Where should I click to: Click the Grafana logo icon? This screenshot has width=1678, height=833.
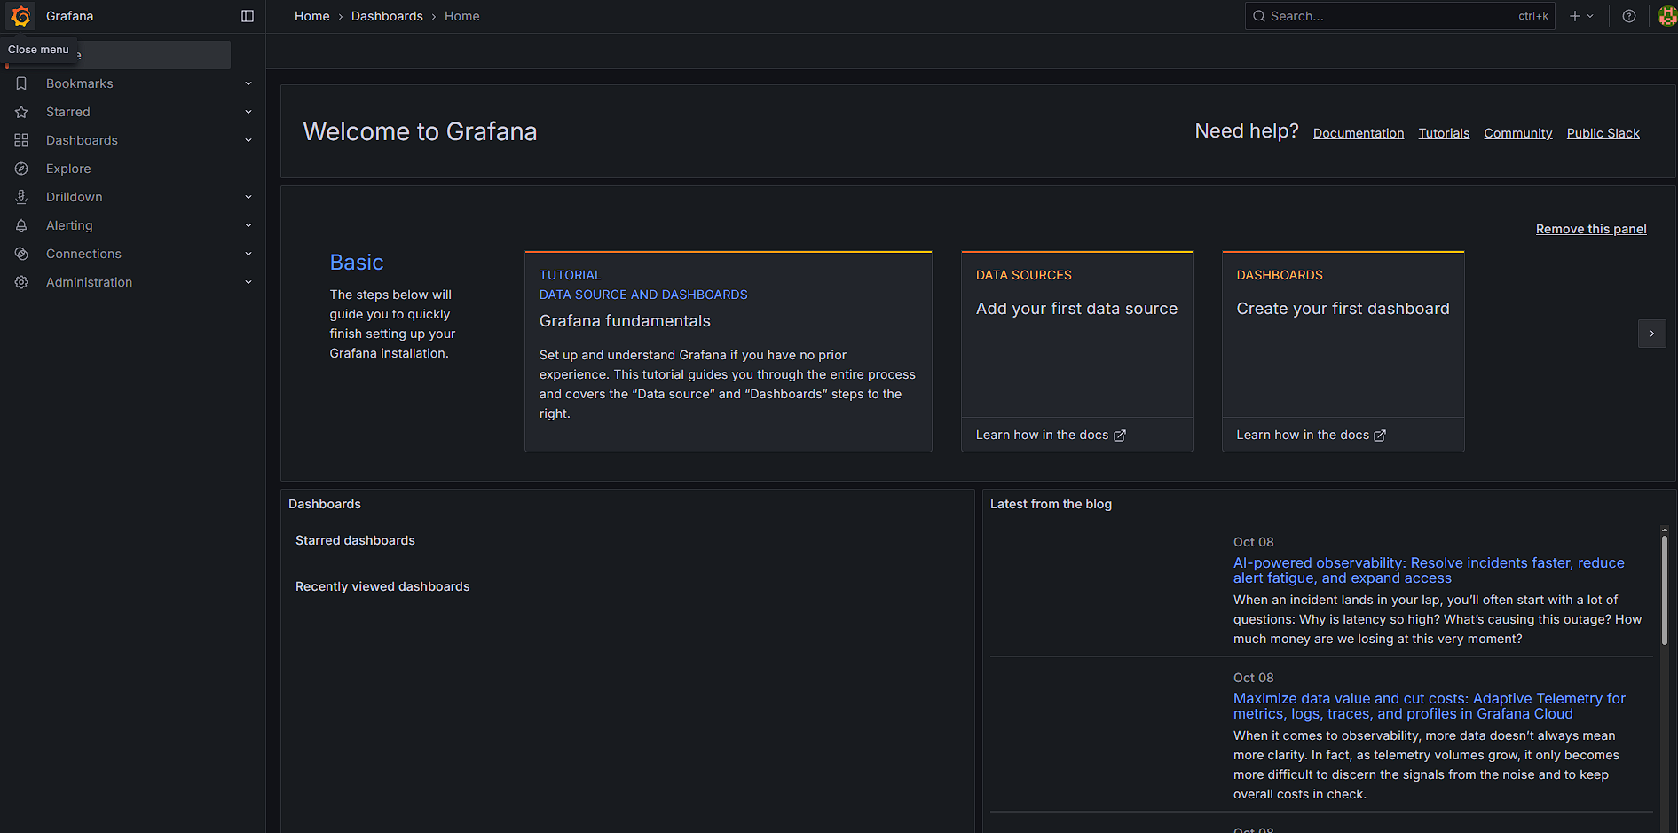pyautogui.click(x=21, y=16)
